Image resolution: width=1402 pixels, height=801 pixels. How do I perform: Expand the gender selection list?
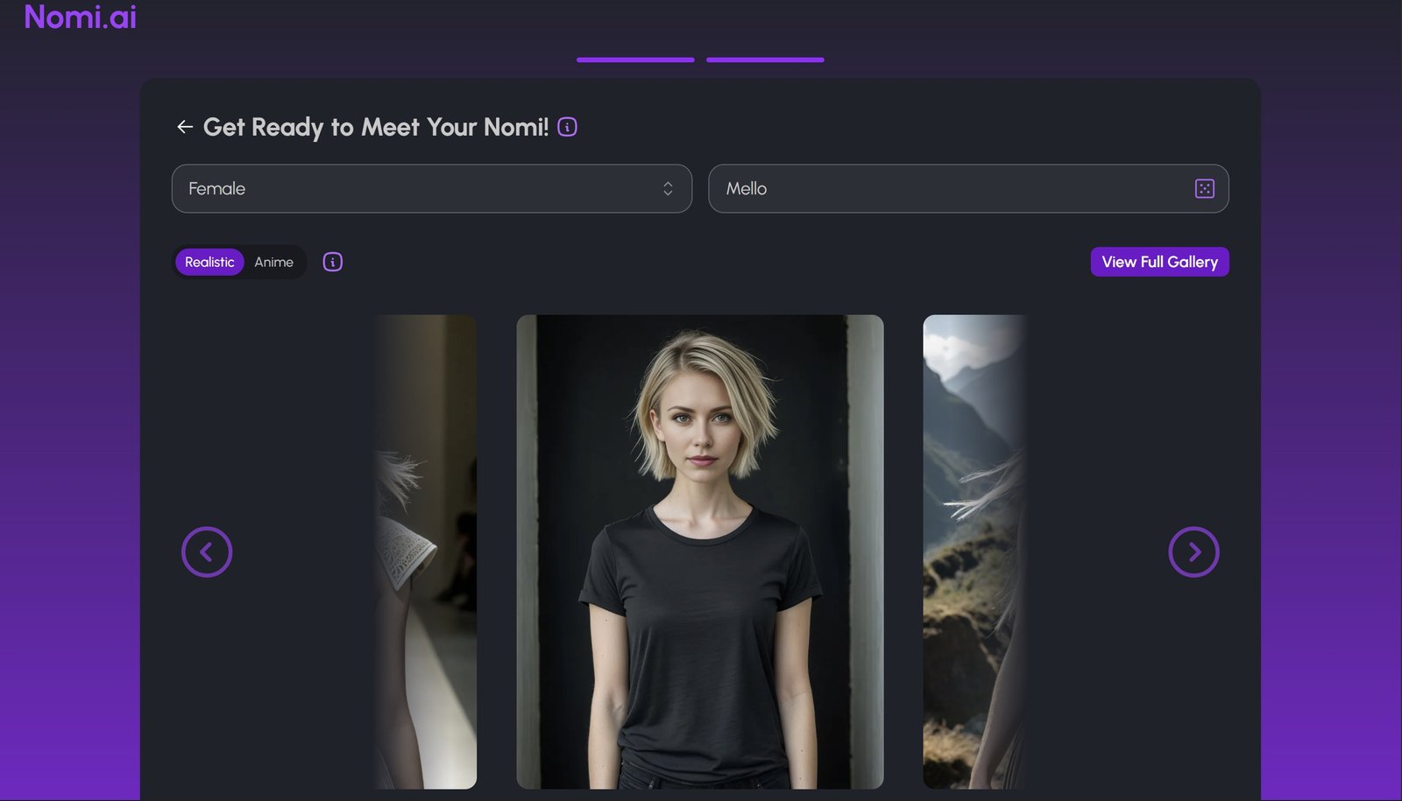(432, 188)
